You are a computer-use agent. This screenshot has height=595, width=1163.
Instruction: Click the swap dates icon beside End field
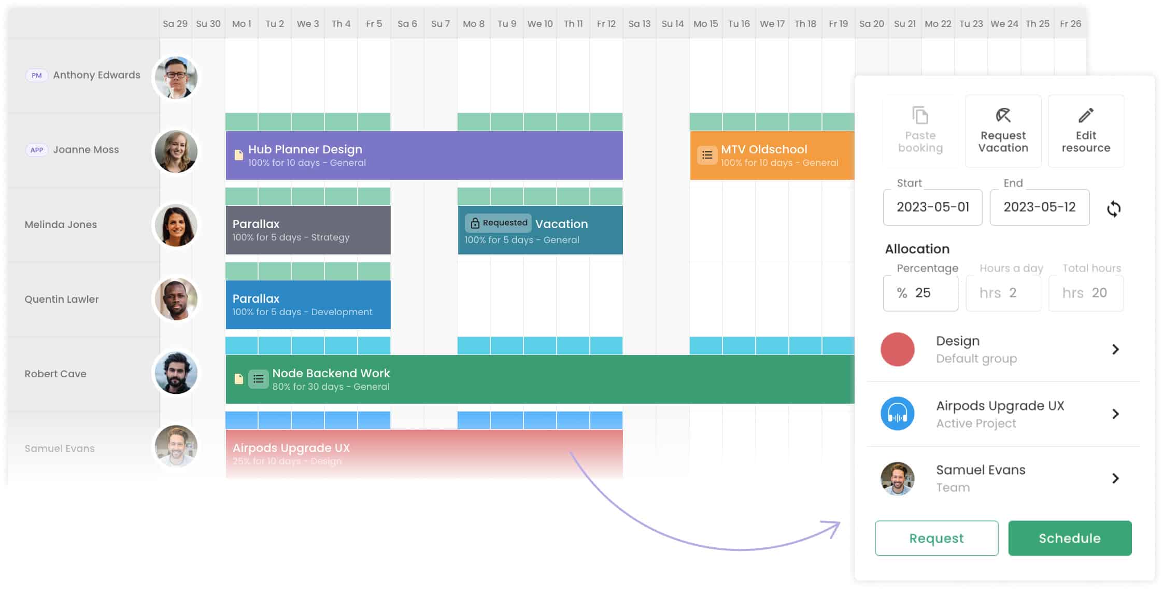click(1114, 208)
